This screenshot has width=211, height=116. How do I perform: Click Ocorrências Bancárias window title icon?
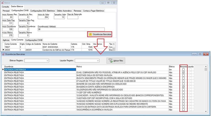3,54
